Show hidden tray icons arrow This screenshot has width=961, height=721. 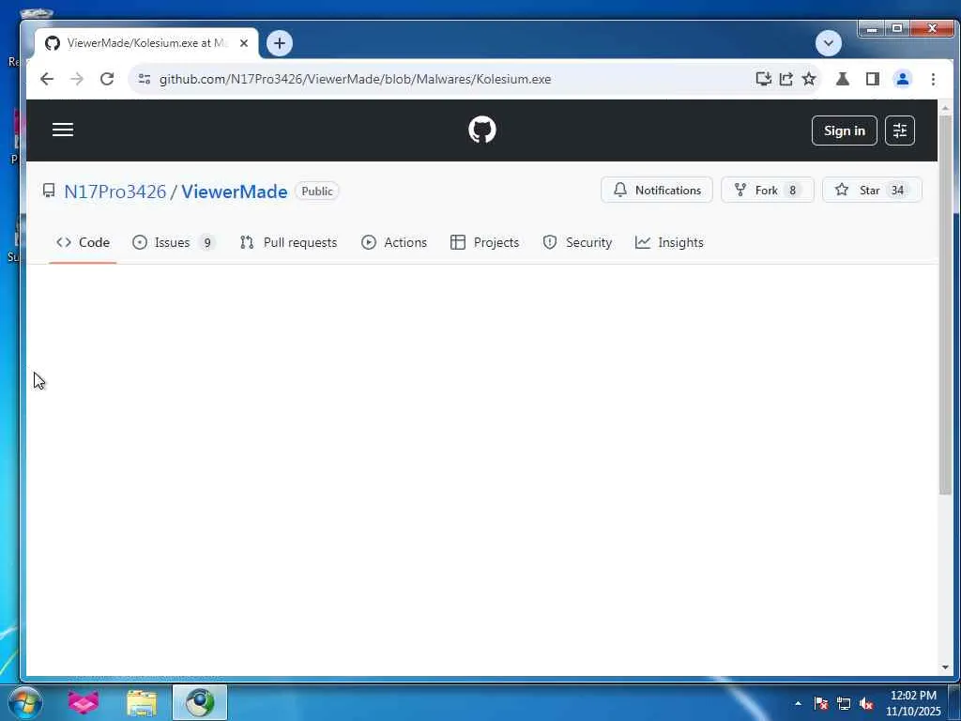(798, 703)
